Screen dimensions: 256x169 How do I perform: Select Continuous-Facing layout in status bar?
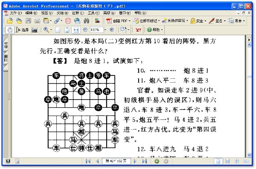point(237,161)
